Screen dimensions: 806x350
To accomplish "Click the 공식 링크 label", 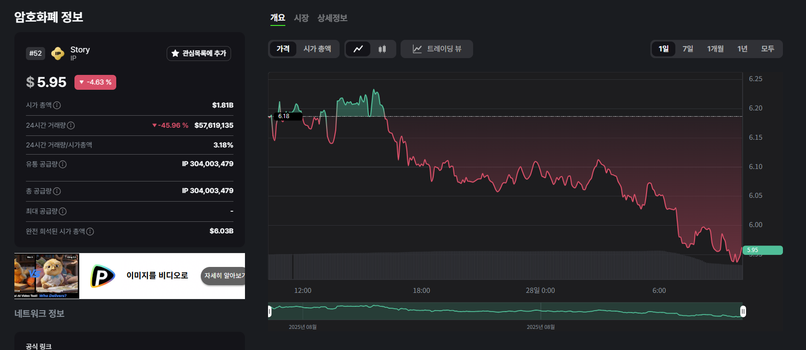I will click(x=39, y=346).
